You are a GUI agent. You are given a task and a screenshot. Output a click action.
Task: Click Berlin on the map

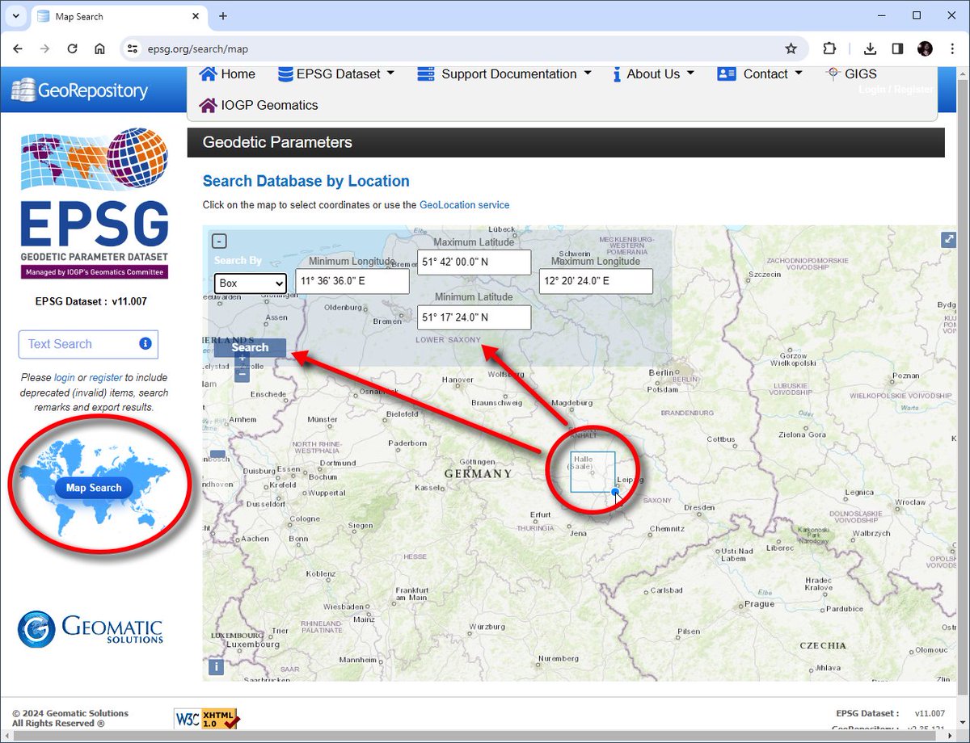point(660,373)
